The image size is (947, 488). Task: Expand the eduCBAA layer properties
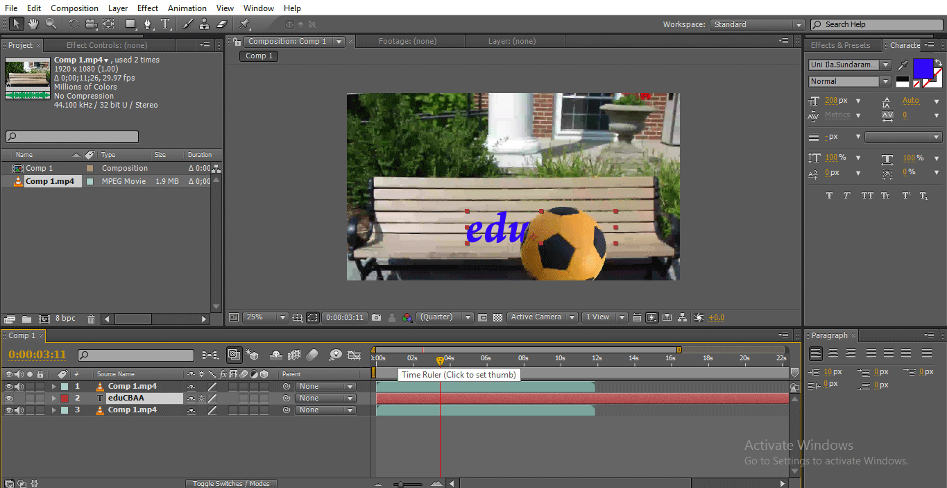(x=53, y=398)
